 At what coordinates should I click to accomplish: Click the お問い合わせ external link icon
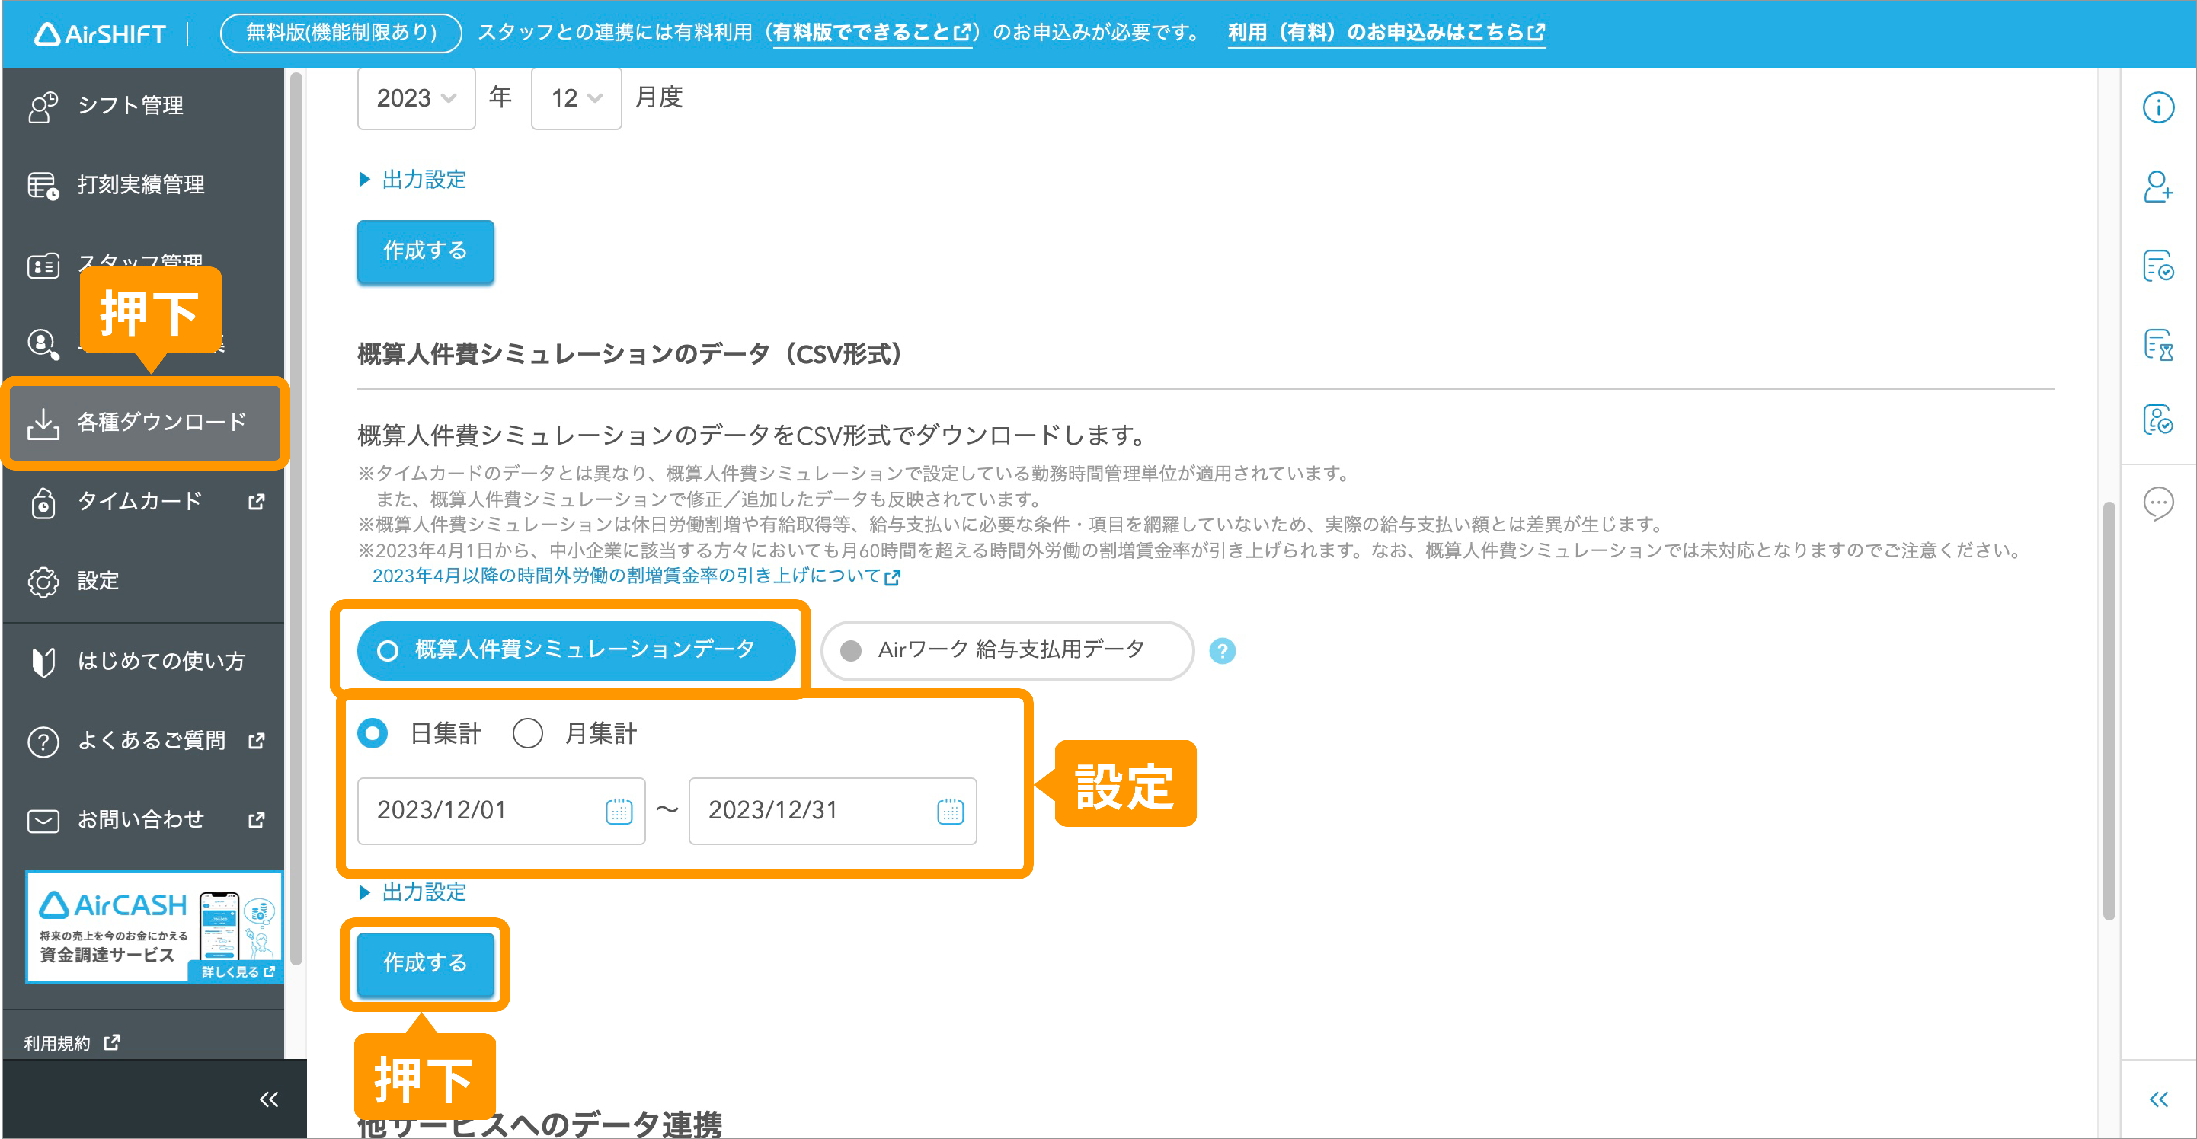click(x=256, y=820)
